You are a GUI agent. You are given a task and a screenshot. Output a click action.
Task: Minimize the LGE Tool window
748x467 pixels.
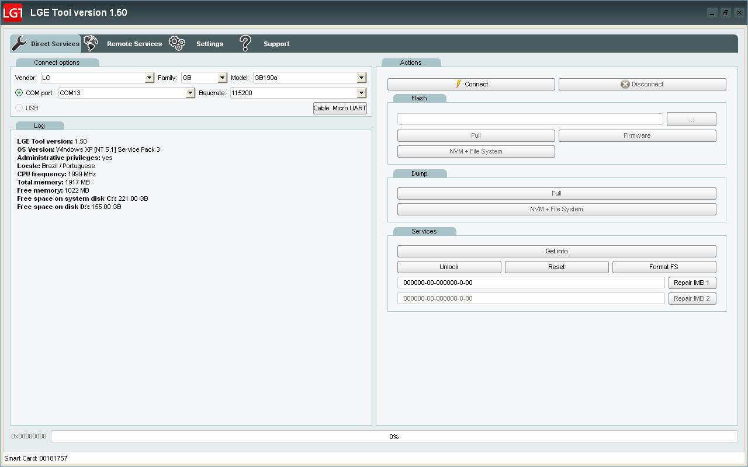712,12
